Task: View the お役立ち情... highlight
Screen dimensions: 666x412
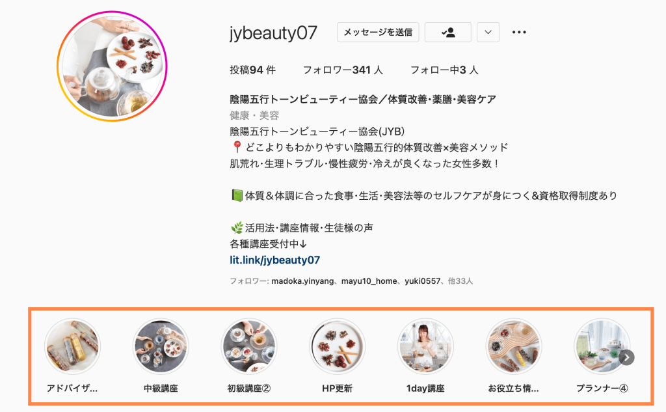Action: tap(514, 346)
